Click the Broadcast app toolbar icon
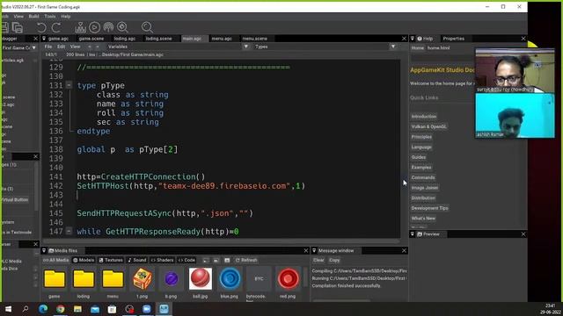This screenshot has height=316, width=563. (108, 27)
